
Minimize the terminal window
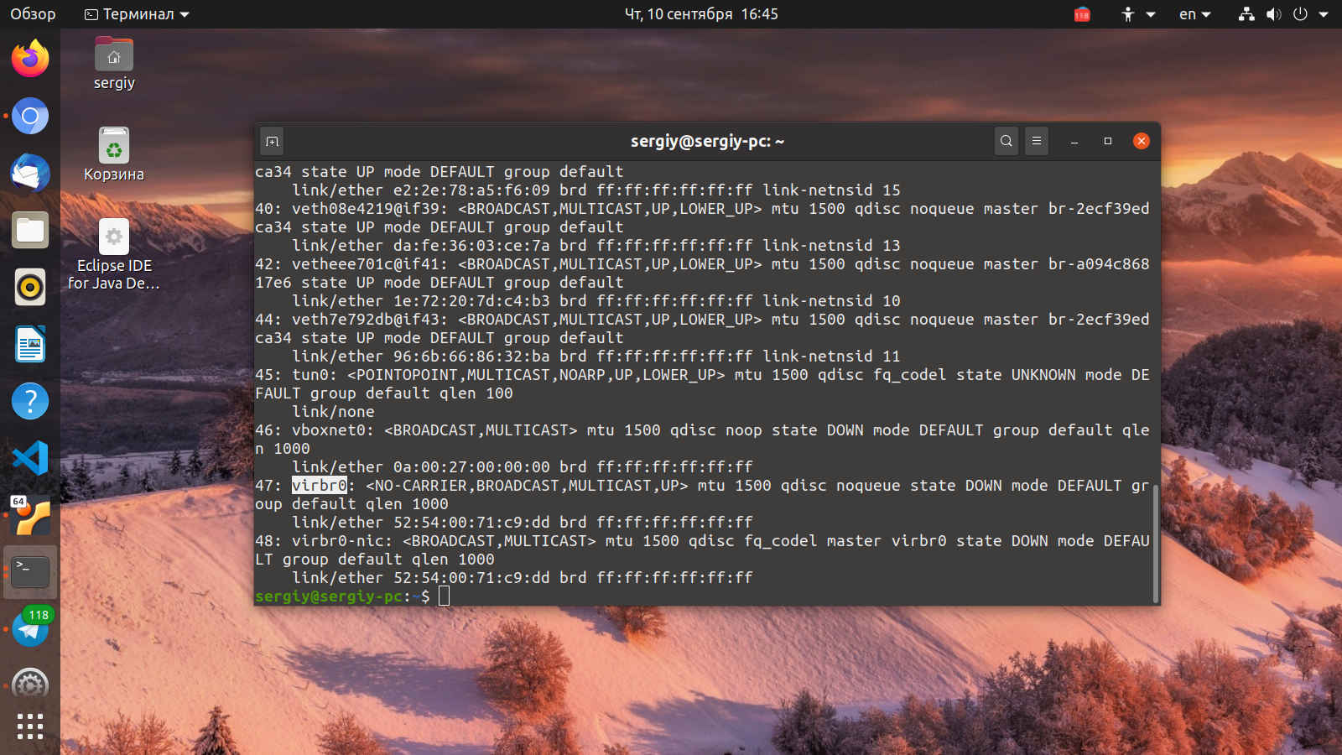1074,141
